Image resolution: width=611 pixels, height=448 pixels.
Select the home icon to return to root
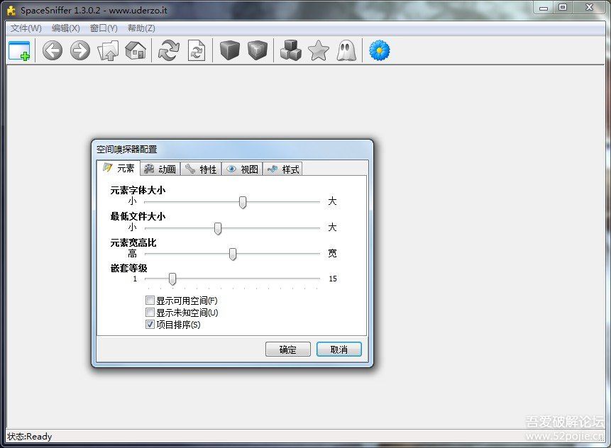[134, 50]
